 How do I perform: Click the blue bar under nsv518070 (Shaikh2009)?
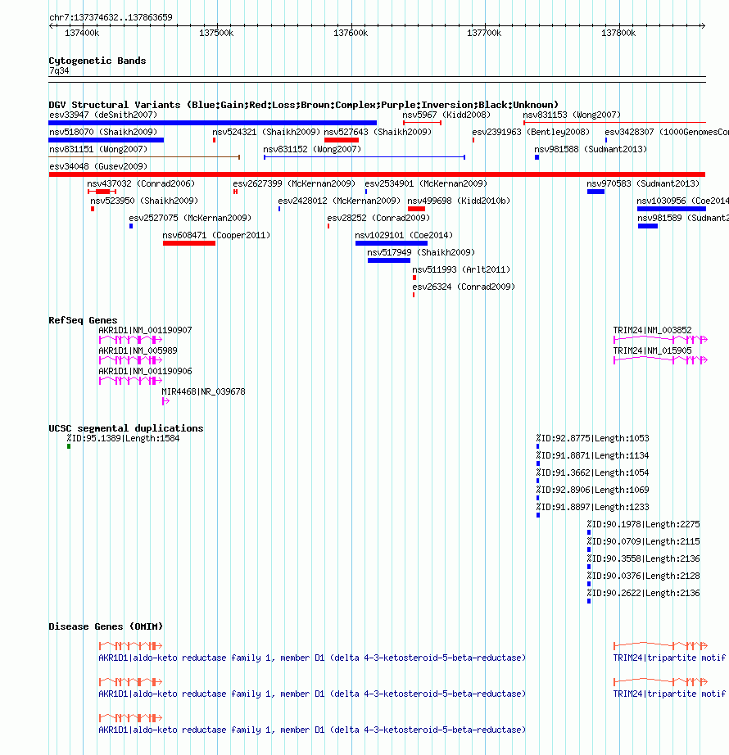(x=106, y=140)
